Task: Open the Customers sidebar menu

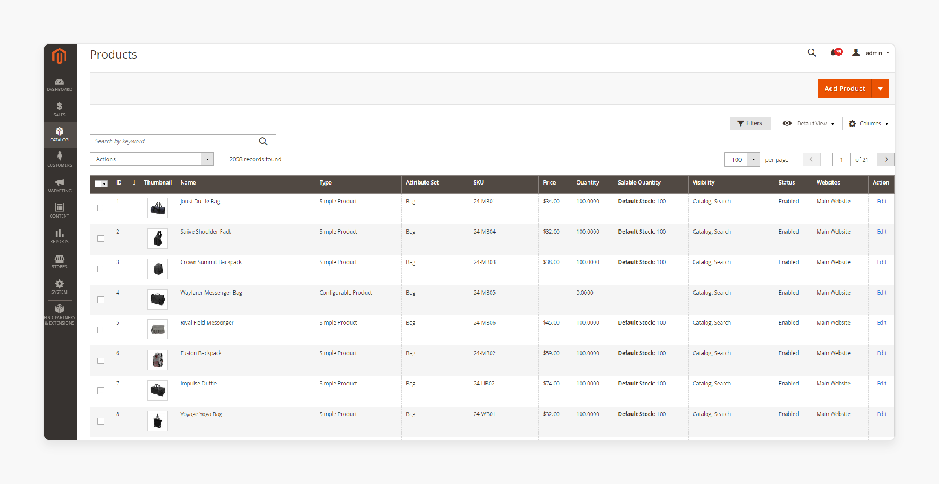Action: point(59,159)
